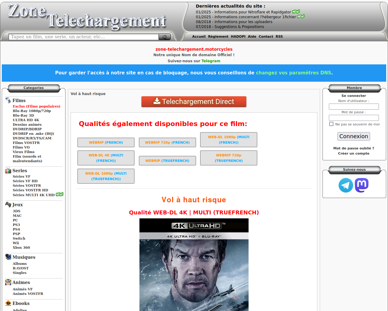Open zone-telechargement.motorcycles domain link

point(194,49)
